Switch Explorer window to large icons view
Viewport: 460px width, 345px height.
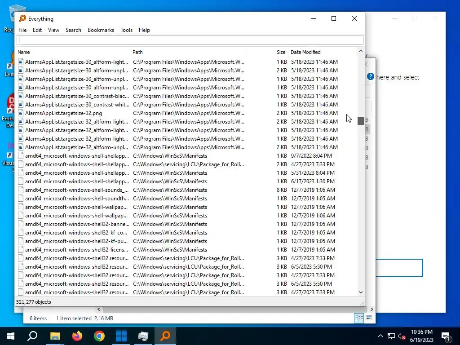369,318
